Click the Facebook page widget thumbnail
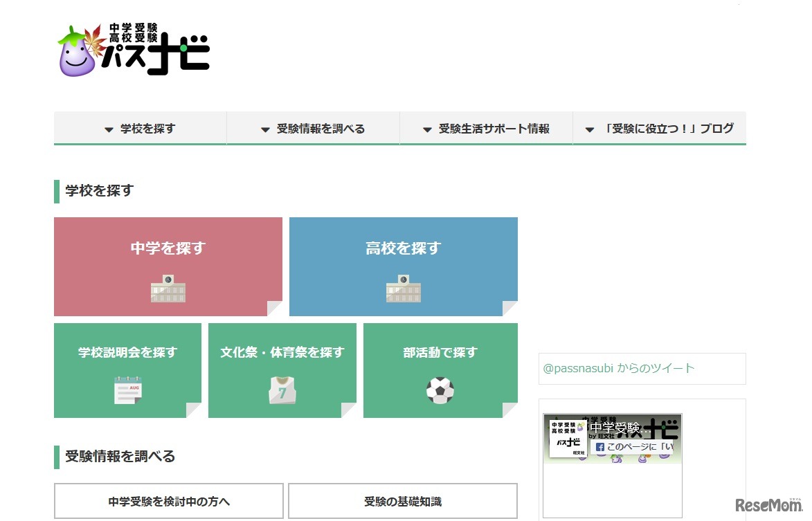812x521 pixels. click(568, 438)
